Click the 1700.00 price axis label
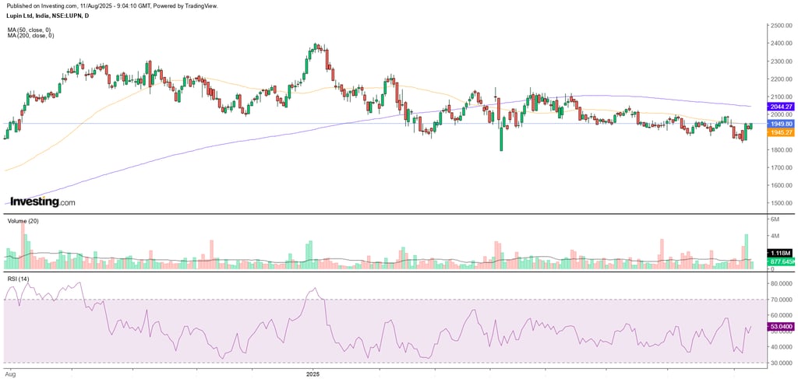The height and width of the screenshot is (379, 798). [x=782, y=167]
